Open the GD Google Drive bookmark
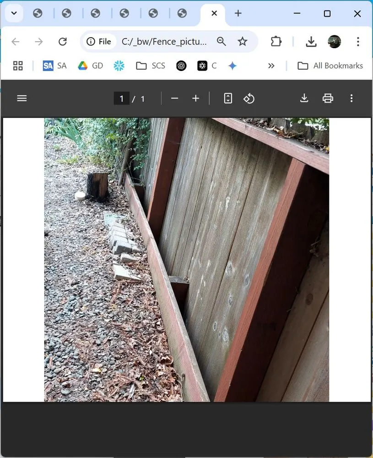This screenshot has width=373, height=458. [91, 65]
